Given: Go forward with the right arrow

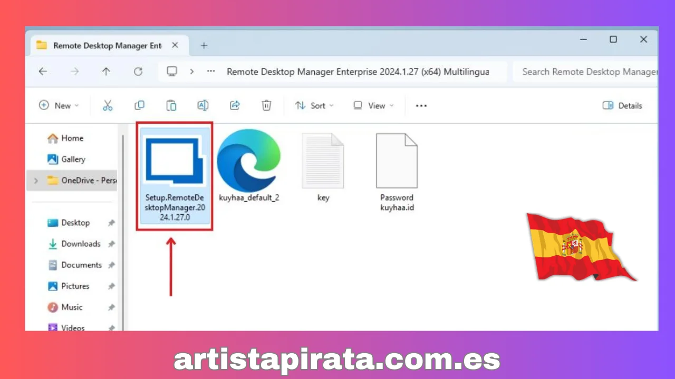Looking at the screenshot, I should pos(75,72).
